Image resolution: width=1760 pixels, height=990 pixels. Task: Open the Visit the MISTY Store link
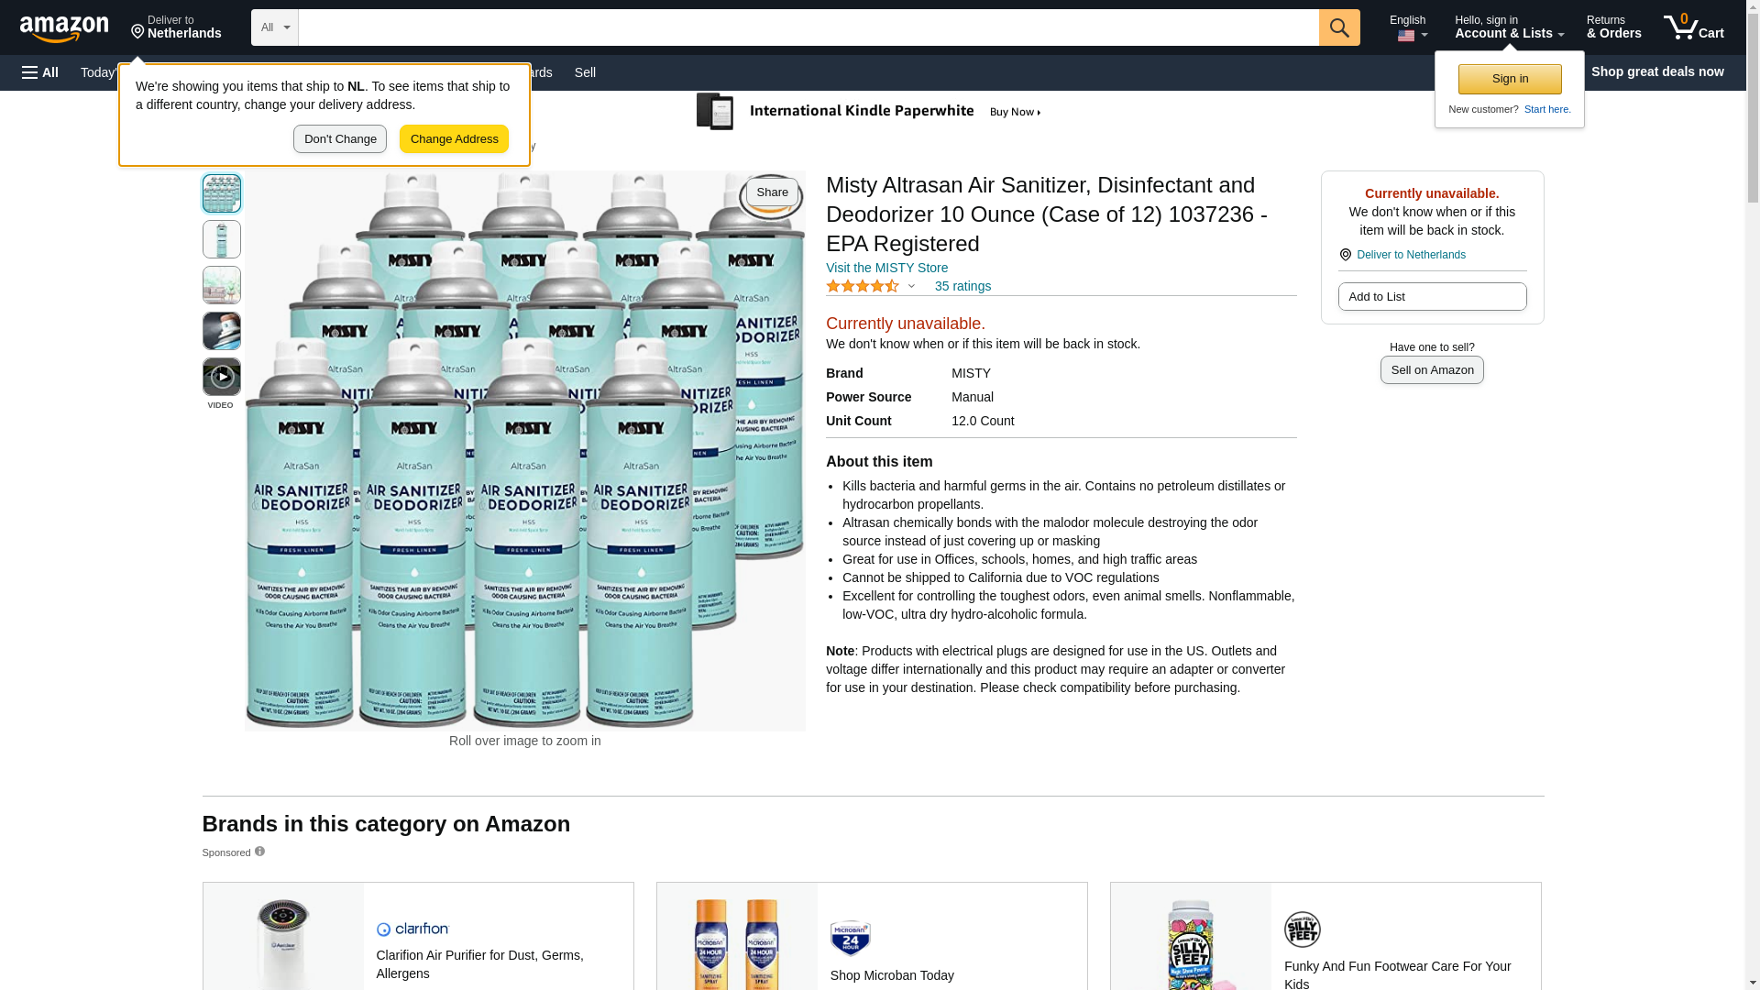(886, 268)
